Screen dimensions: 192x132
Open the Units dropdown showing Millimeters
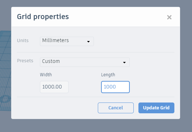67,41
